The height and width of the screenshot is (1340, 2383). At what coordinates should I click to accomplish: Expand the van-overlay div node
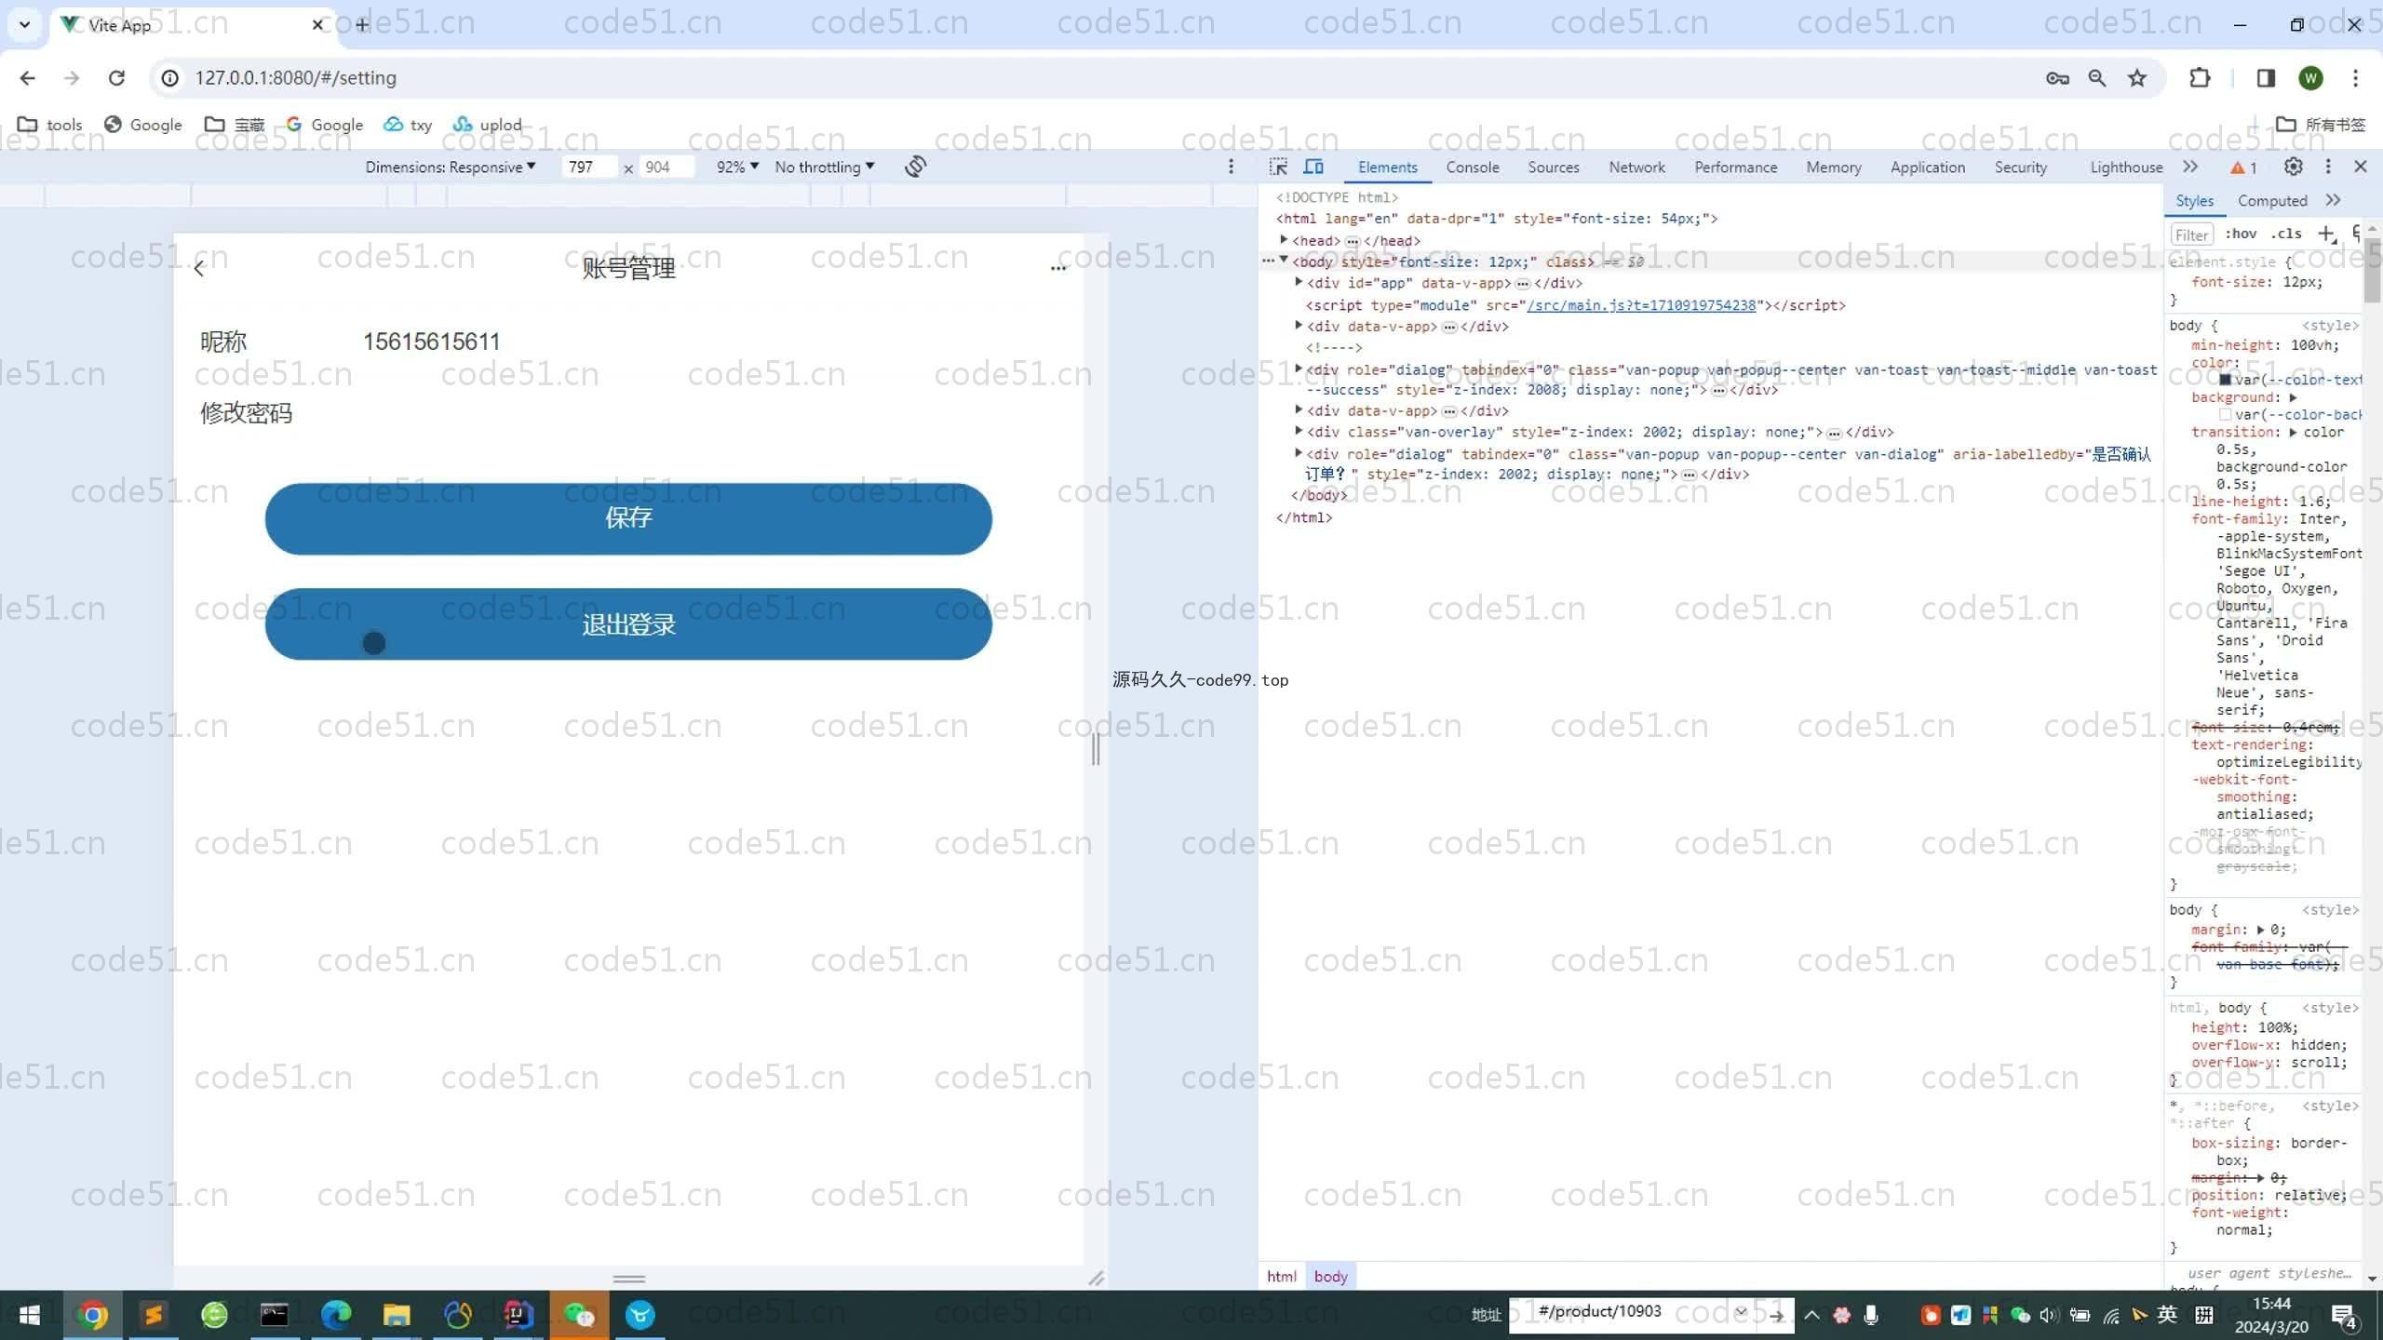(x=1299, y=431)
